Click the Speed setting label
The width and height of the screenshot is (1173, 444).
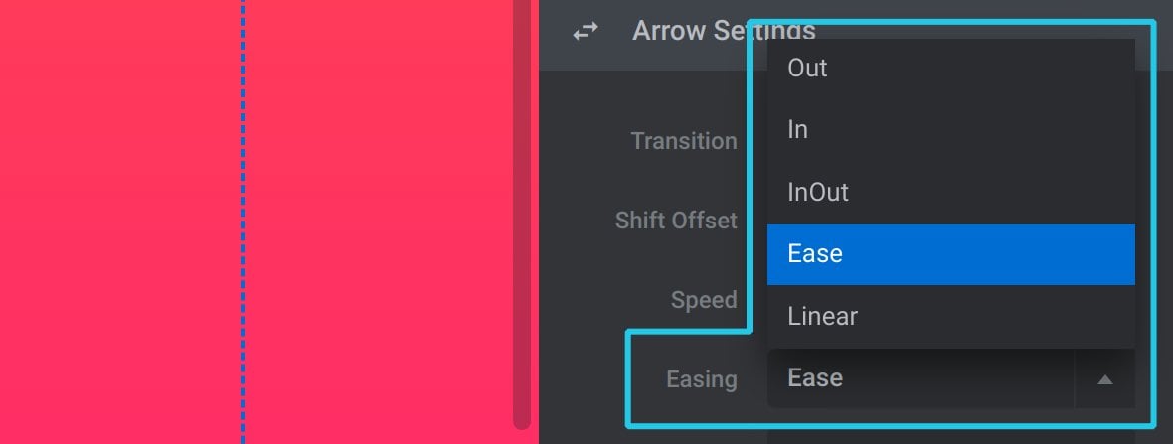coord(704,300)
